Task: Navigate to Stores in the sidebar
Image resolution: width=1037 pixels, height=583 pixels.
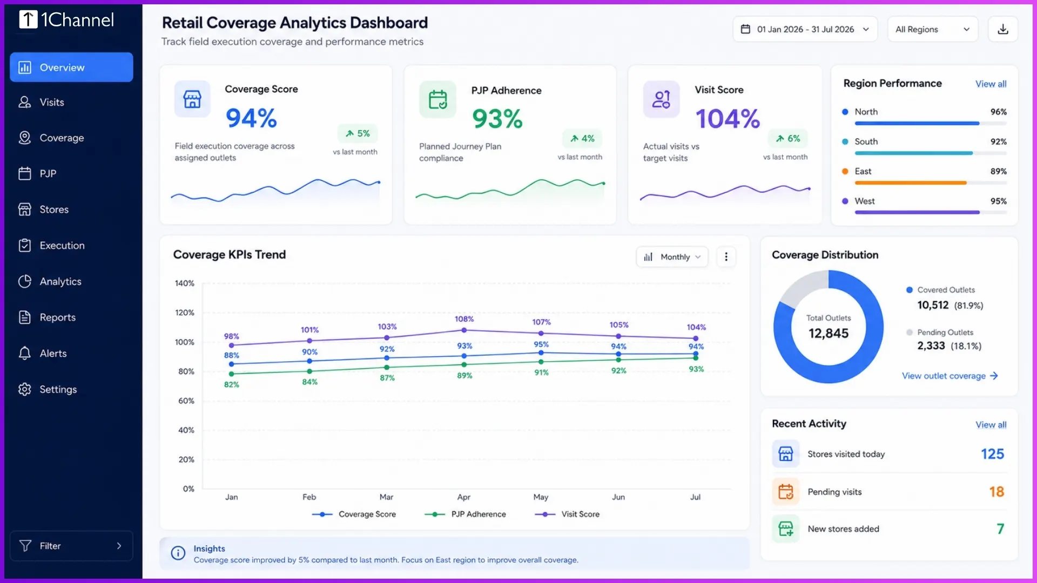Action: [71, 209]
